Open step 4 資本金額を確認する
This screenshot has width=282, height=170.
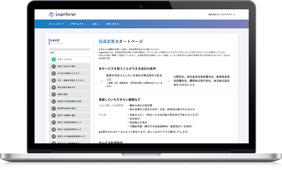(x=70, y=87)
